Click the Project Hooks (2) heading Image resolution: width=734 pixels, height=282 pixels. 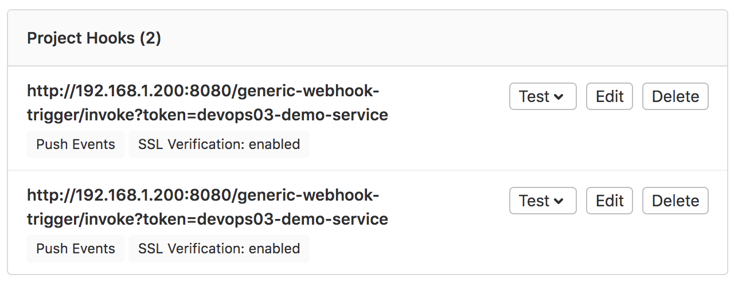click(x=94, y=38)
